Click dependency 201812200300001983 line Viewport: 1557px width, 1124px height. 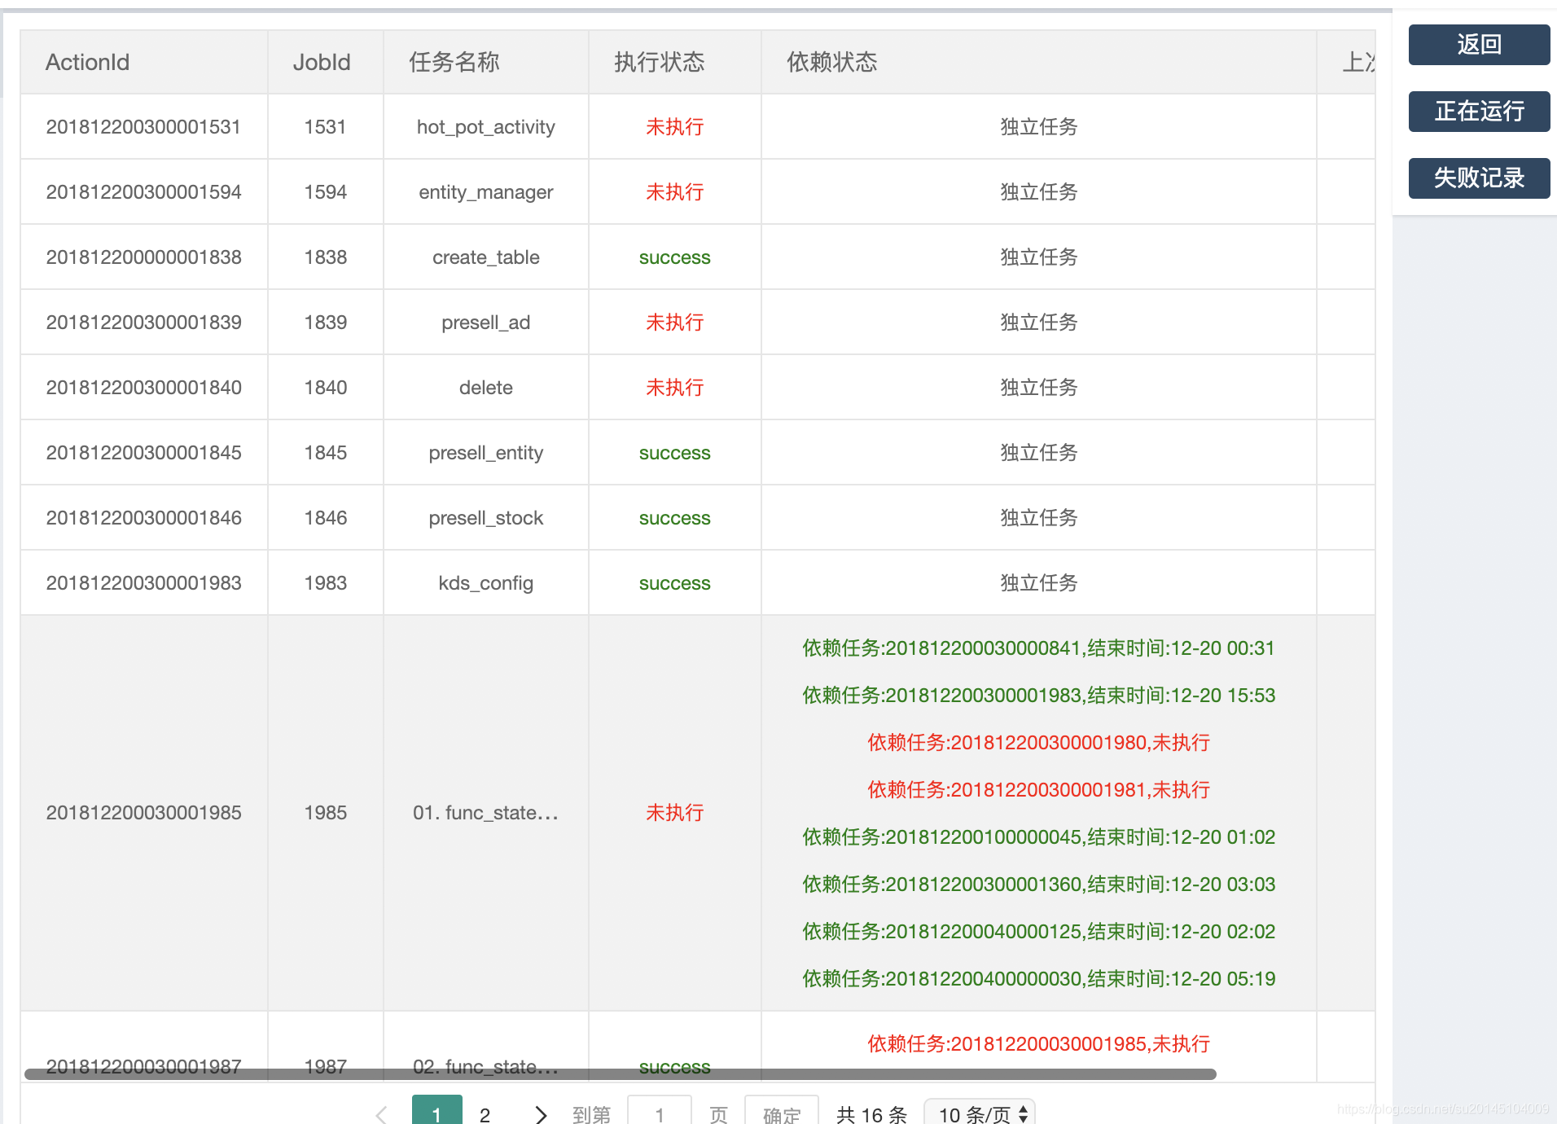pos(1039,696)
